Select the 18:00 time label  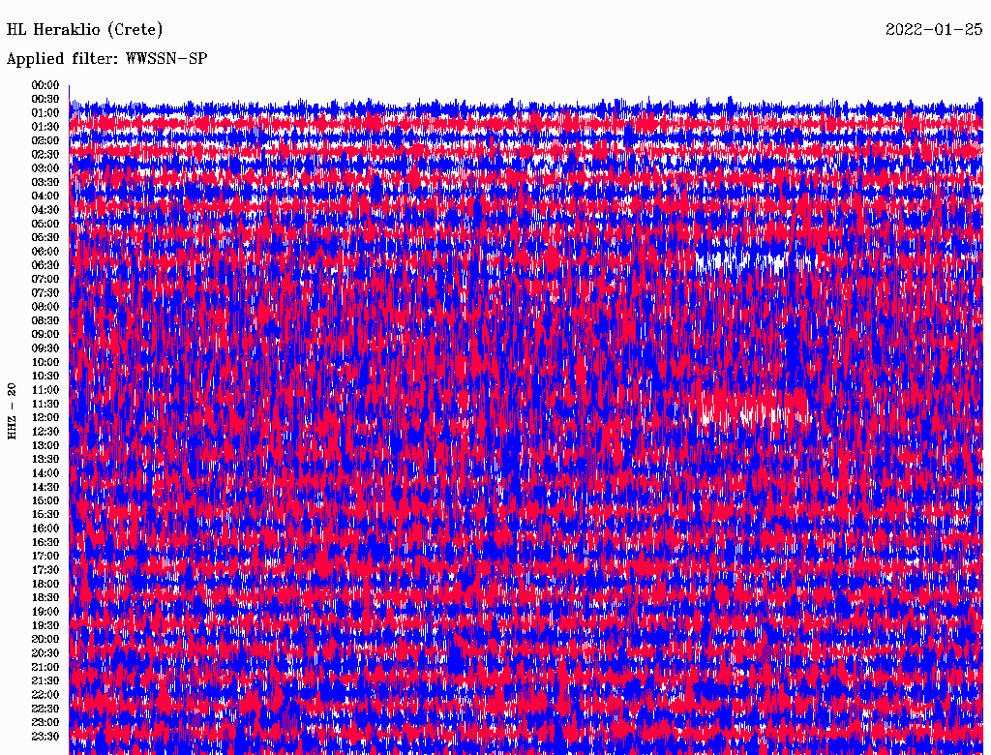tap(45, 584)
